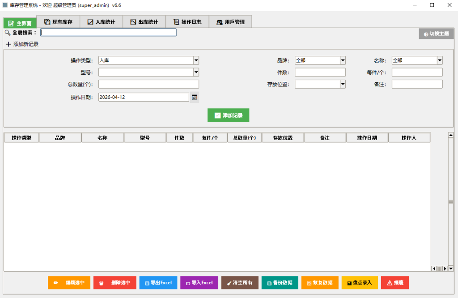Click the 备注 input field
458x298 pixels.
[x=417, y=84]
